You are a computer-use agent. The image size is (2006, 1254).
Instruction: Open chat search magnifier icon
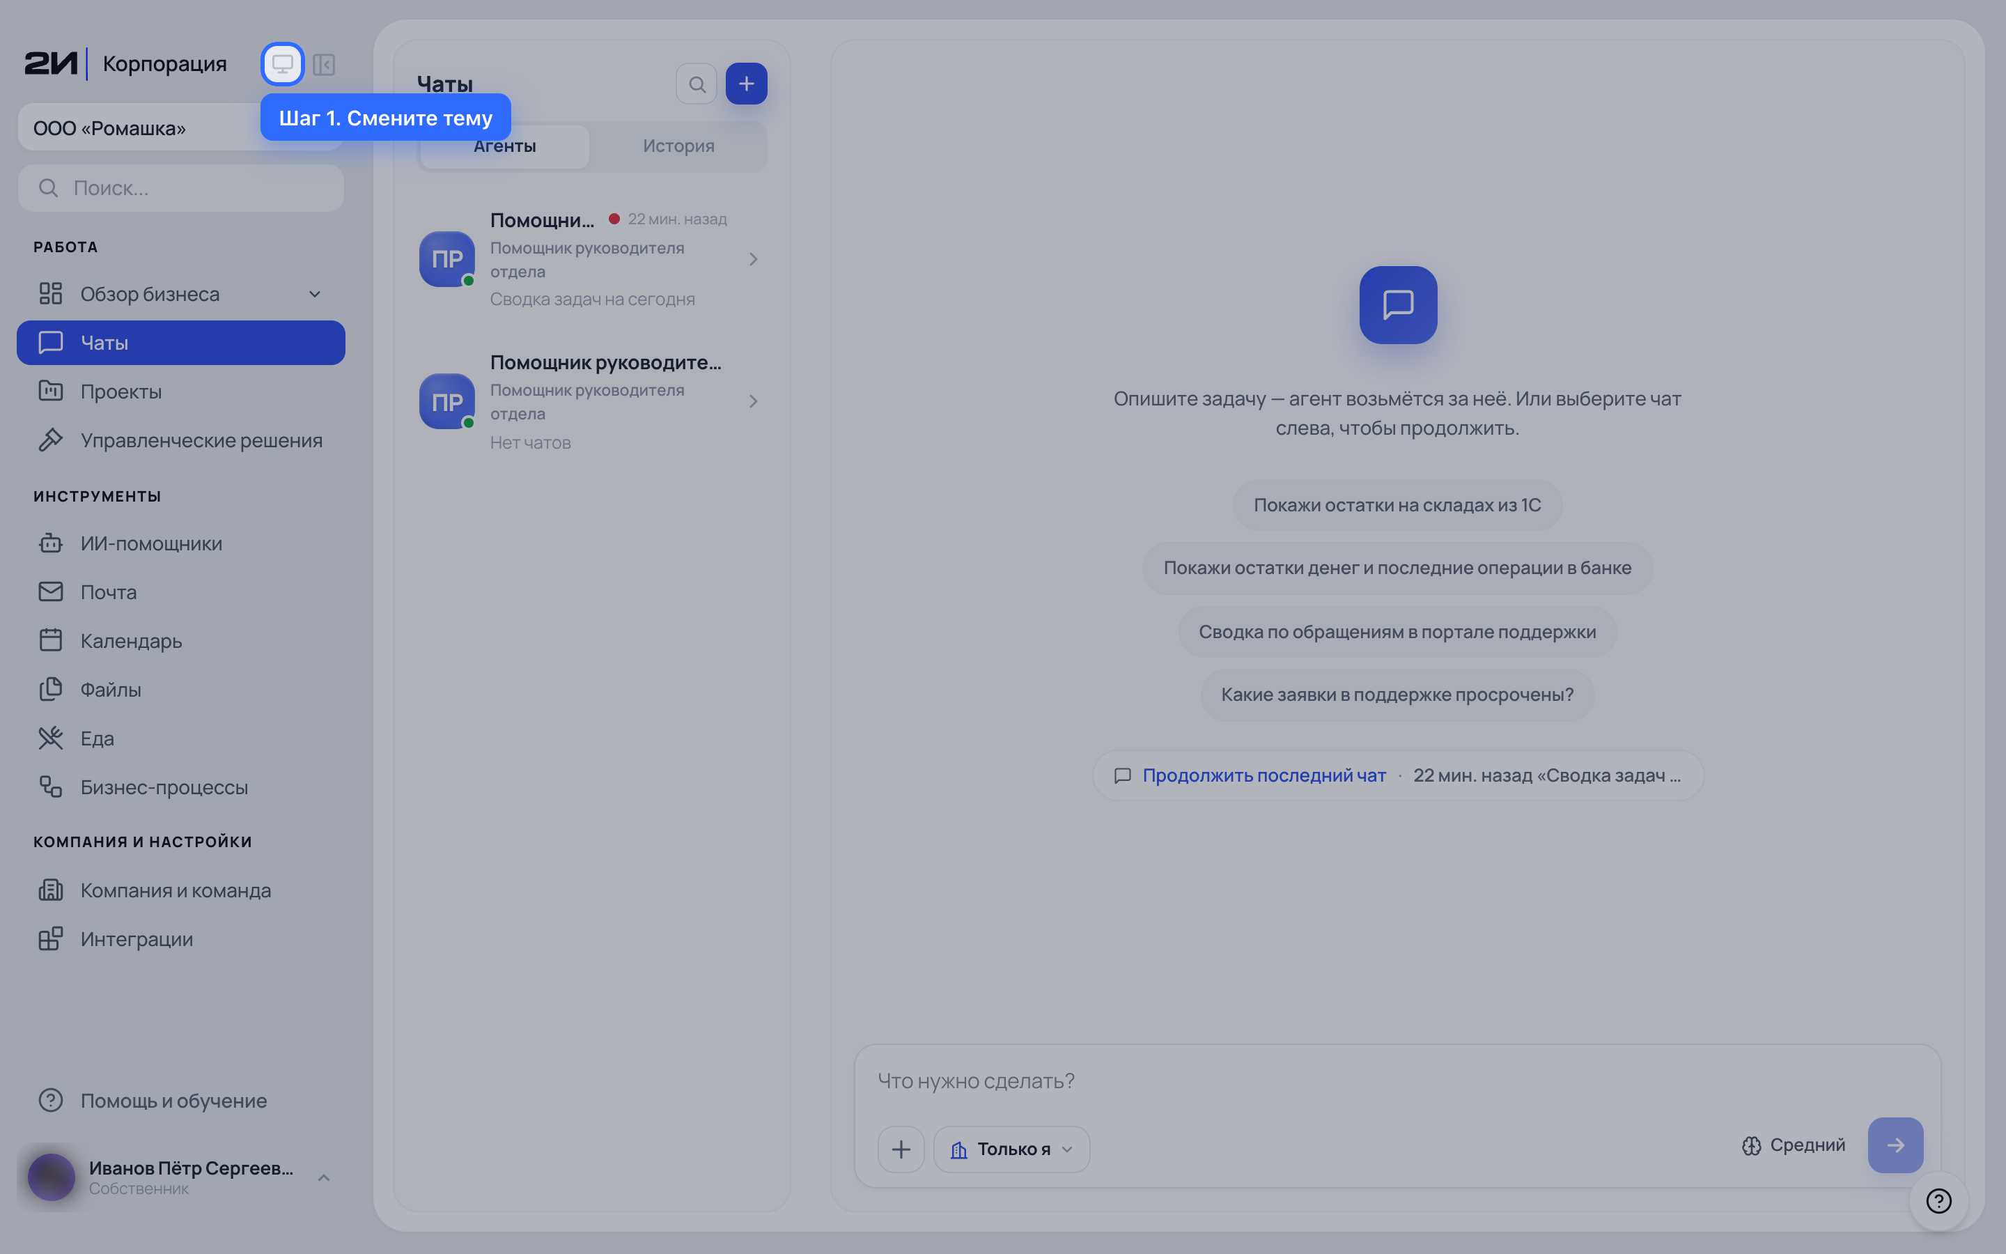pos(697,84)
